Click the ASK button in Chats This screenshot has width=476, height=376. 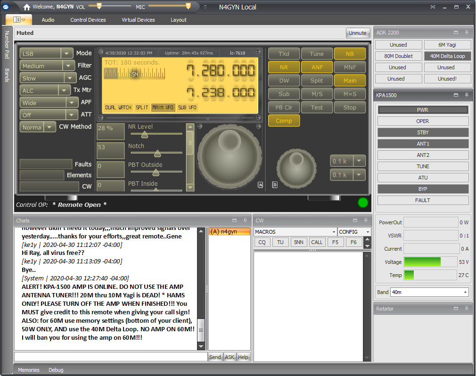(230, 357)
